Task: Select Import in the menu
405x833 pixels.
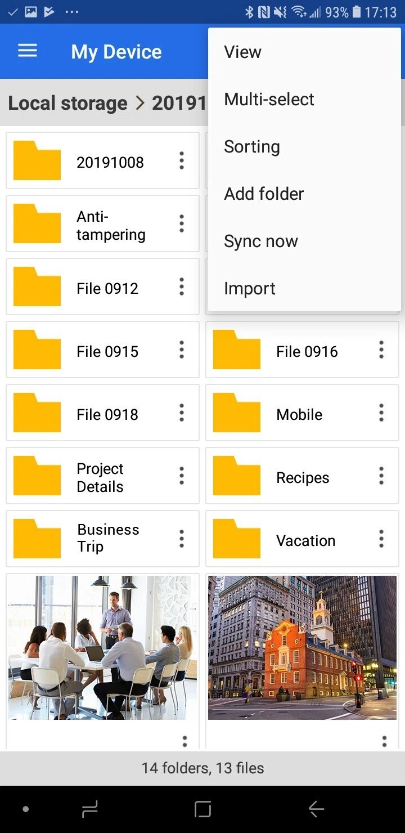Action: click(304, 288)
